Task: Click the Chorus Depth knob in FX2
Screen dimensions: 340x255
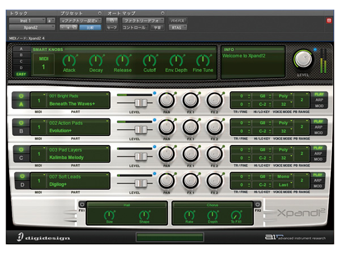Action: click(212, 215)
